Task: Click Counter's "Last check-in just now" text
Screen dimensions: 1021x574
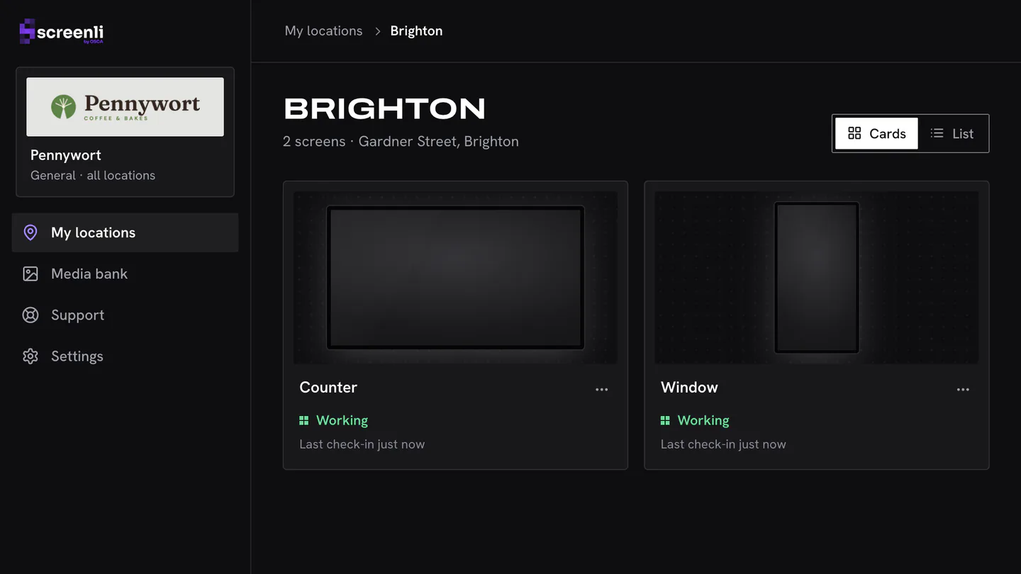Action: point(362,444)
